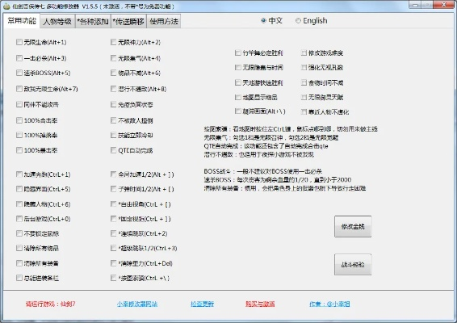Toggle 加速奔跑 (Ctrl+1) checkbox
This screenshot has width=457, height=323.
coord(19,174)
